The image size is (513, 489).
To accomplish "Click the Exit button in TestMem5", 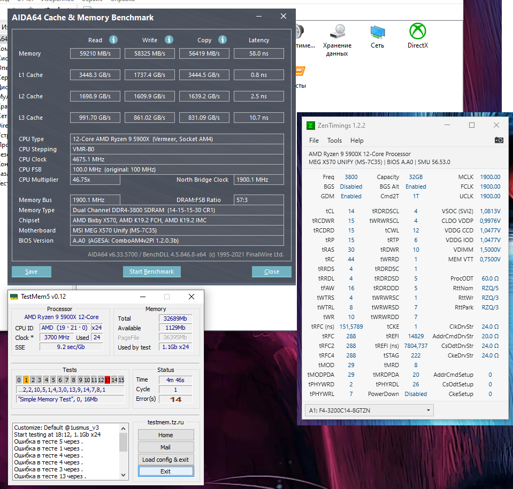I will pos(166,471).
